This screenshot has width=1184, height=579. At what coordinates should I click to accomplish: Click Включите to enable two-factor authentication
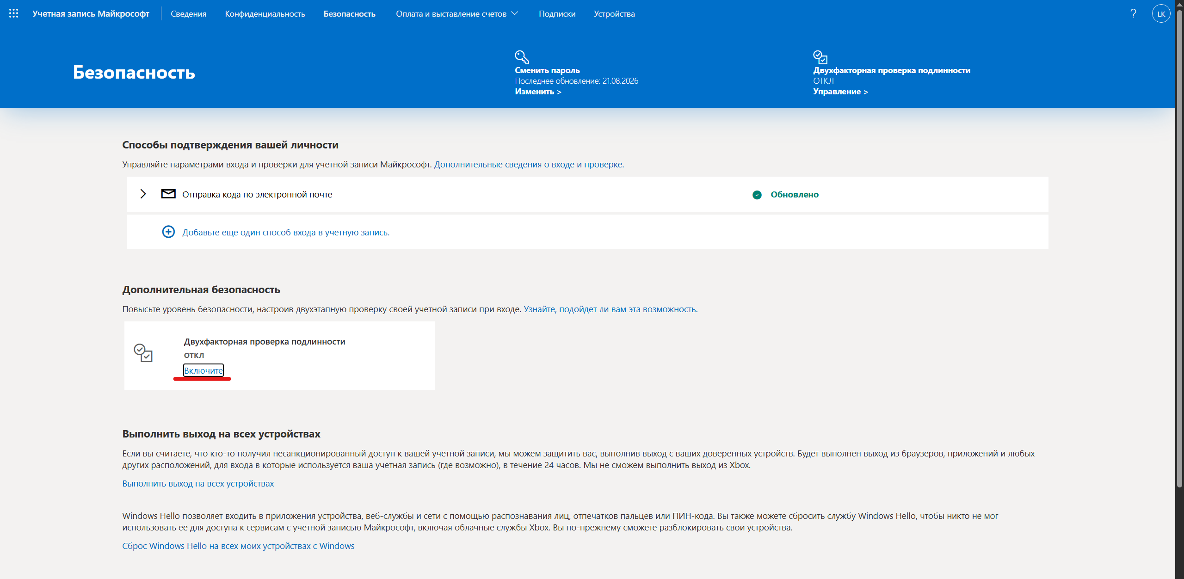[x=203, y=370]
